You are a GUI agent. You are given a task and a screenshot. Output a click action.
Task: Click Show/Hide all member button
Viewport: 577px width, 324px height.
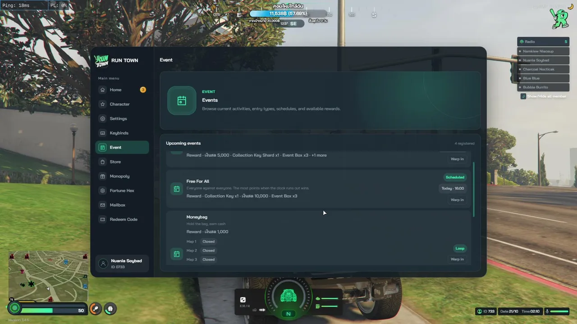coord(544,96)
